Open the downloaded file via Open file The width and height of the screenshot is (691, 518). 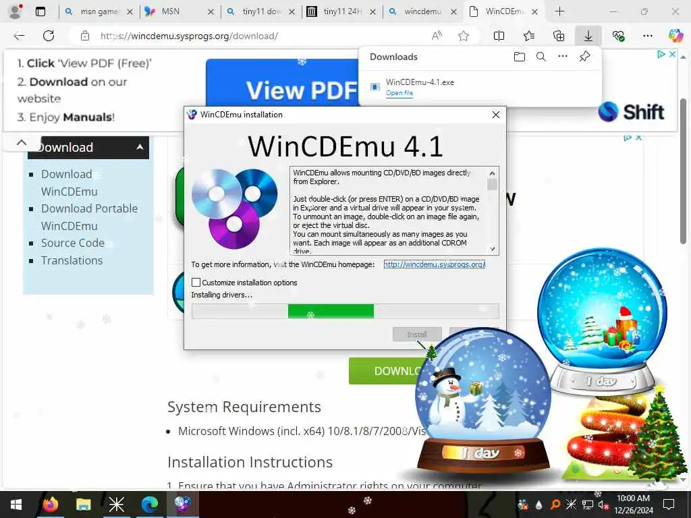tap(399, 93)
